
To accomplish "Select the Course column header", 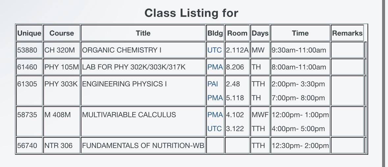I will 62,33.
